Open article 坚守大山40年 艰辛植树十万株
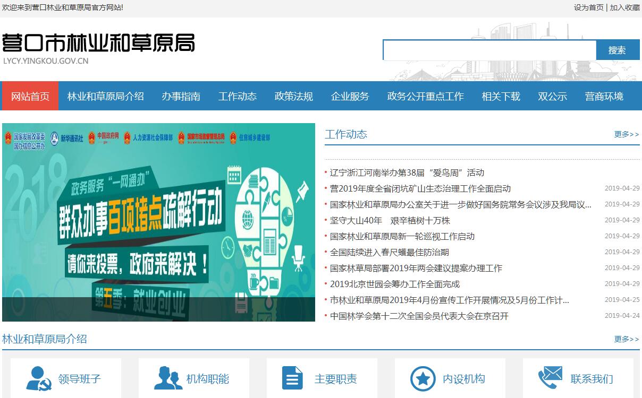642x398 pixels. 390,220
